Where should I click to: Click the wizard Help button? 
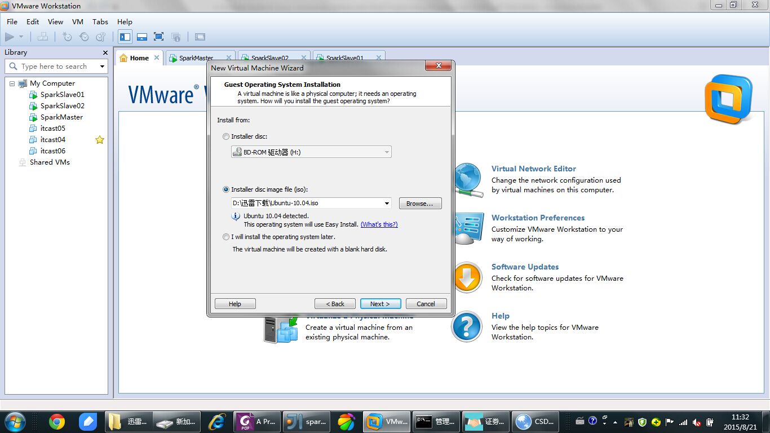(235, 304)
